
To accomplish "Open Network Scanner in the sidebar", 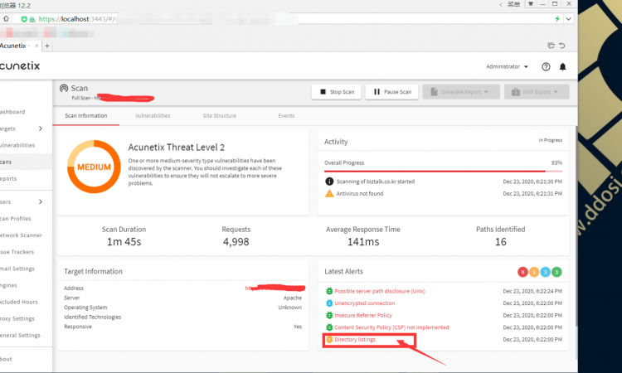I will (x=22, y=235).
